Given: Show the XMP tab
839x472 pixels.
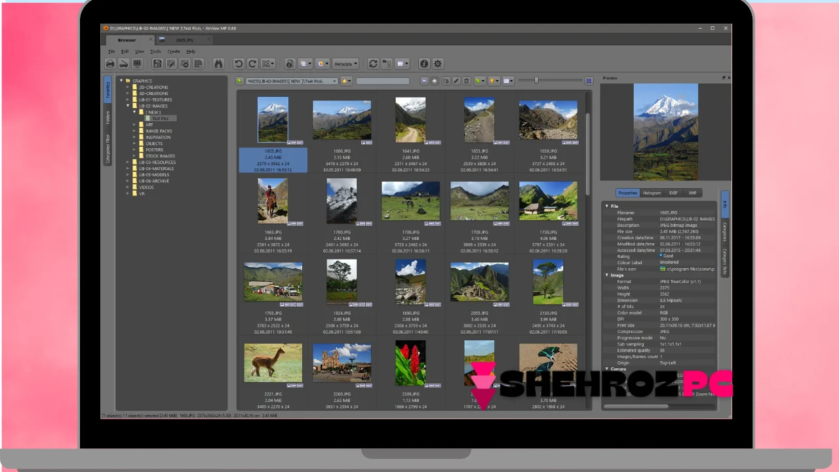Looking at the screenshot, I should pyautogui.click(x=692, y=193).
